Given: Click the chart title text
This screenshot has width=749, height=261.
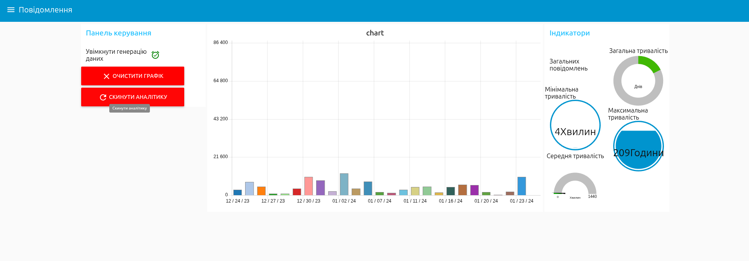Looking at the screenshot, I should pos(375,33).
